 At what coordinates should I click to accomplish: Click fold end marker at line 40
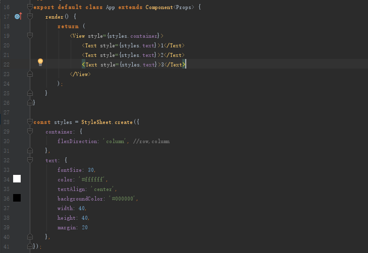click(x=30, y=237)
